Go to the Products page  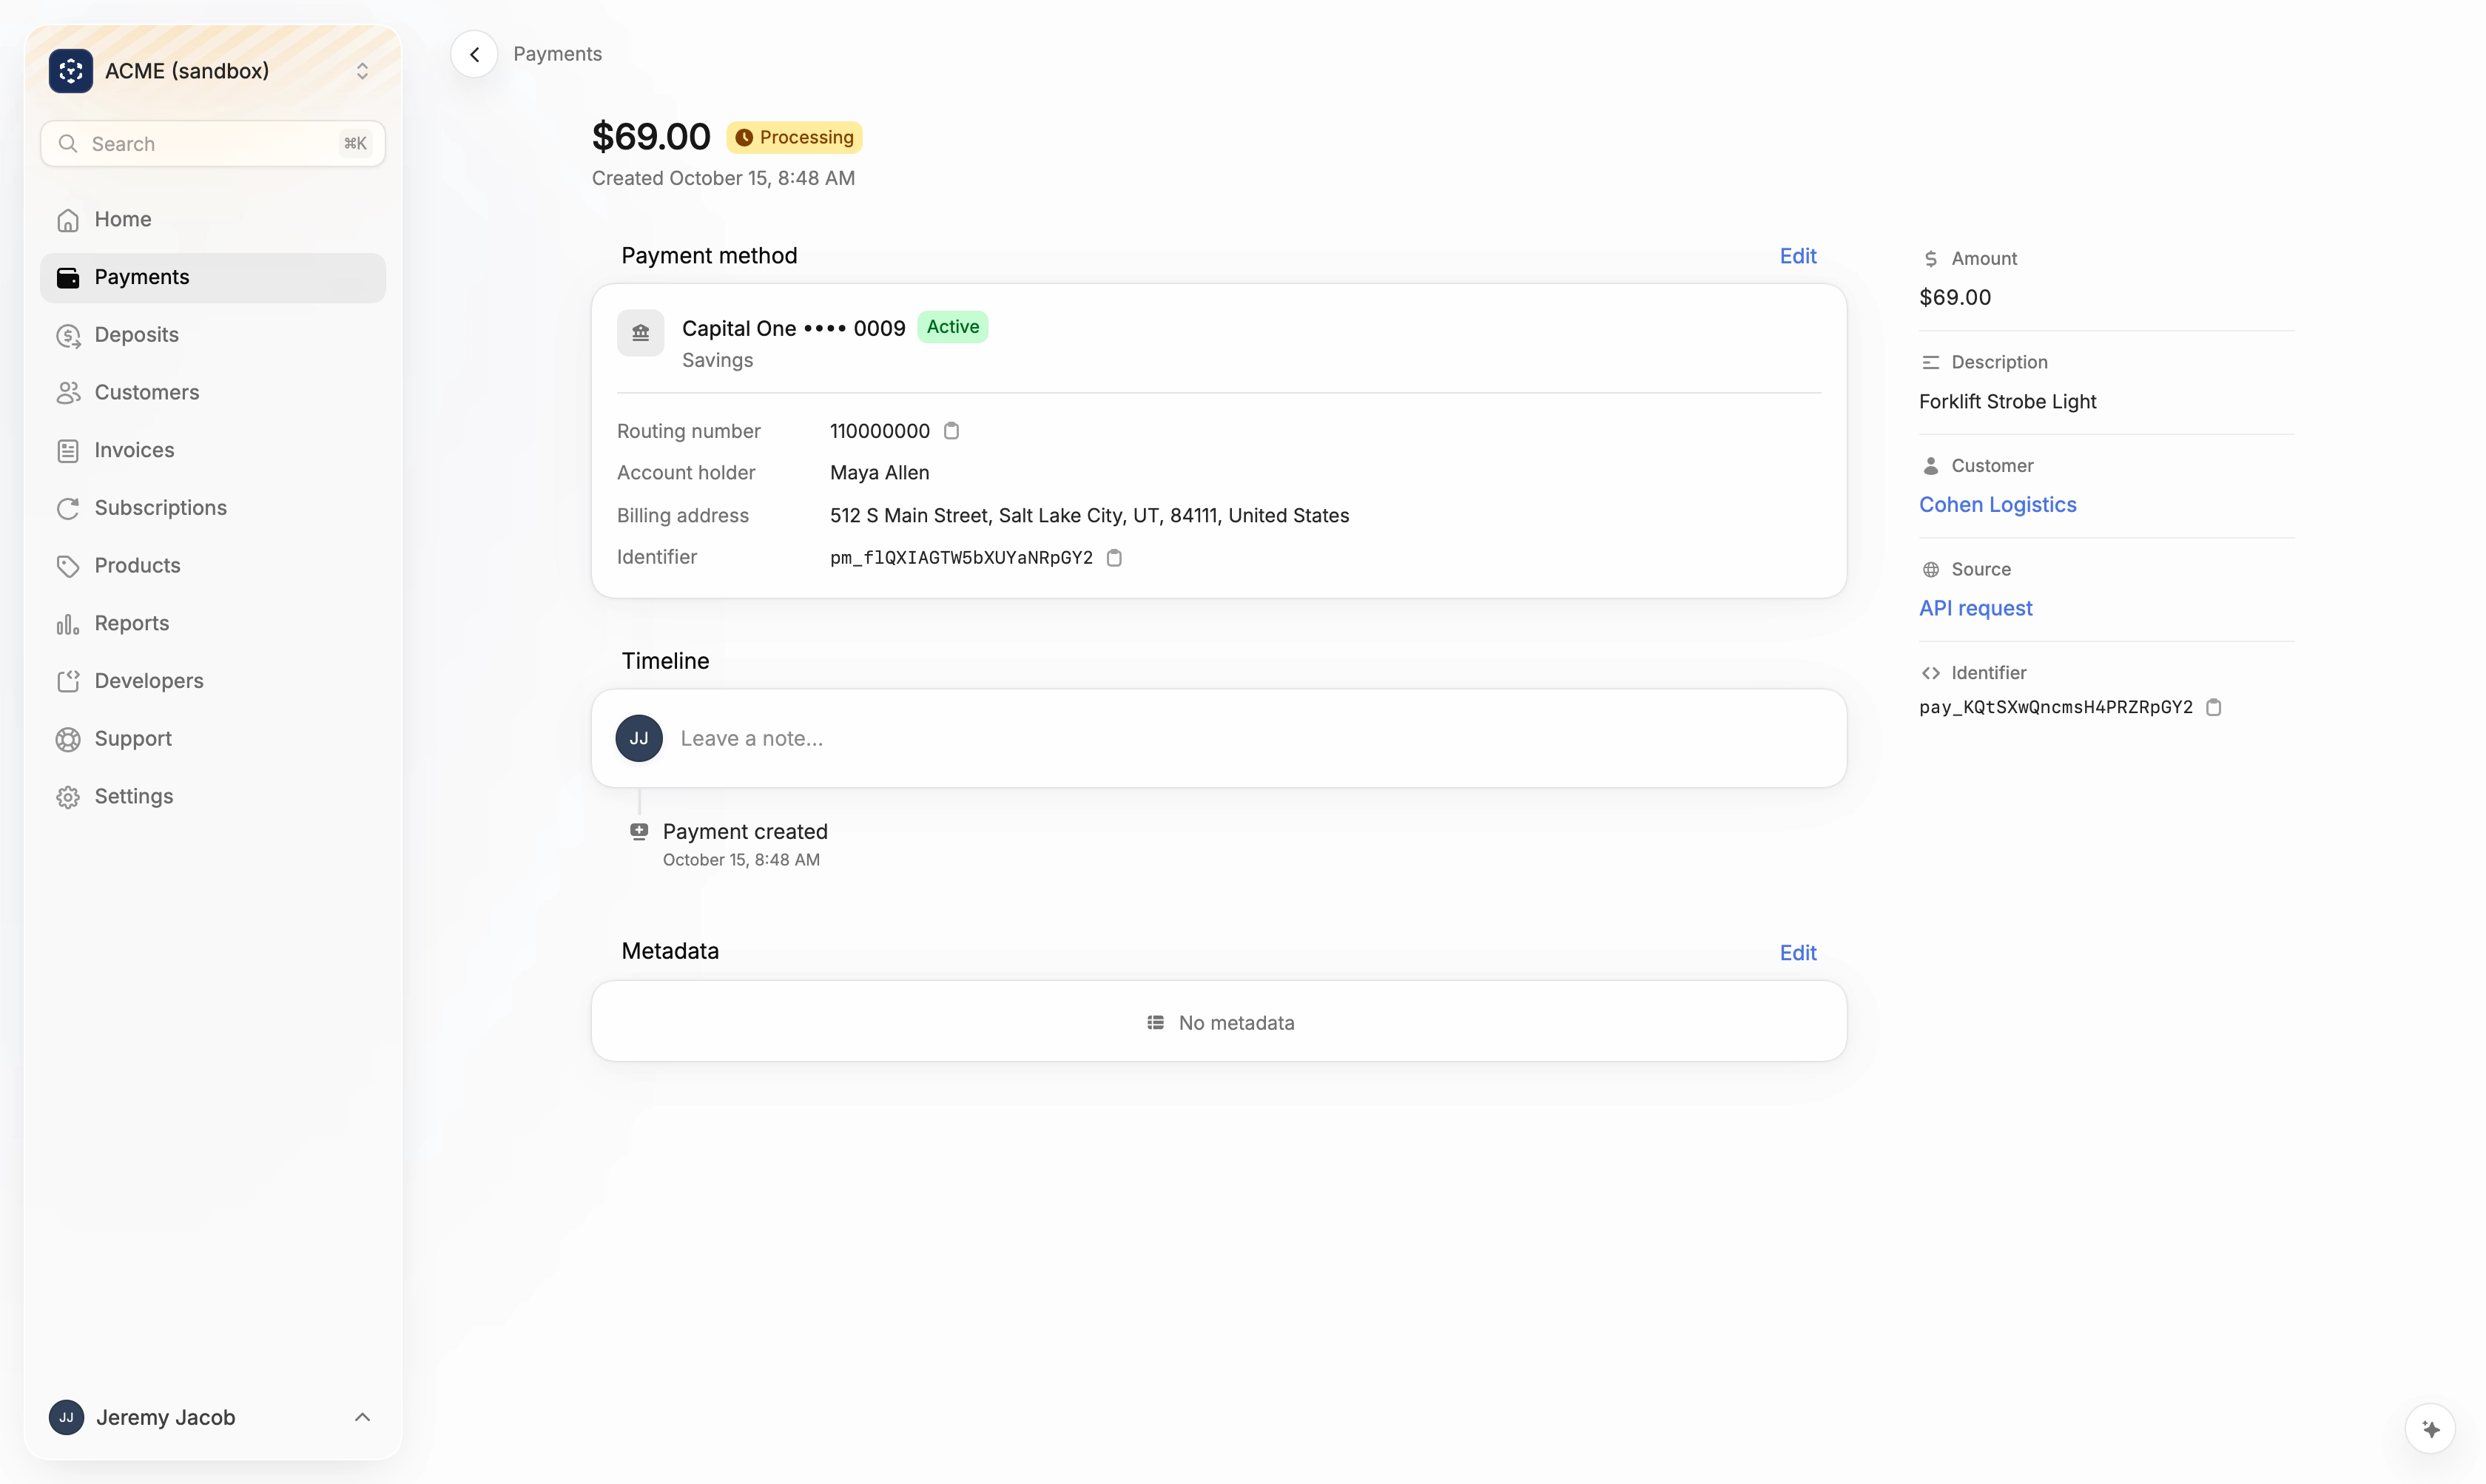pyautogui.click(x=213, y=566)
